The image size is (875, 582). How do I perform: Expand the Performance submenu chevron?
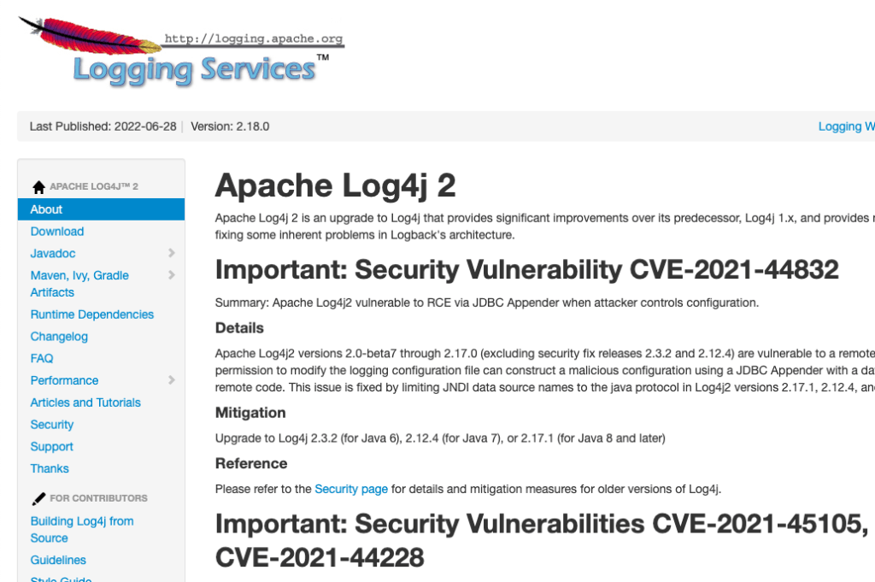pyautogui.click(x=172, y=380)
